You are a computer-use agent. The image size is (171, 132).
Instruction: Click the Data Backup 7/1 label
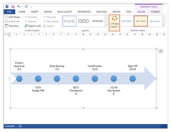point(57,67)
